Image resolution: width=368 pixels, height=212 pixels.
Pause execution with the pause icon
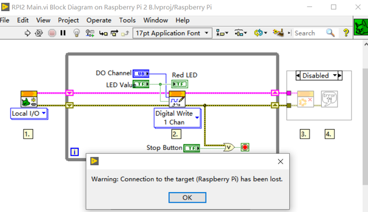click(63, 33)
